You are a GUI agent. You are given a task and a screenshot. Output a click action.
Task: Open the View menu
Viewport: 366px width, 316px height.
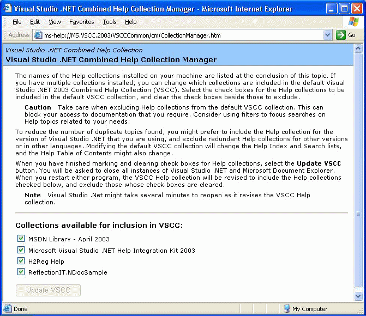coord(55,22)
